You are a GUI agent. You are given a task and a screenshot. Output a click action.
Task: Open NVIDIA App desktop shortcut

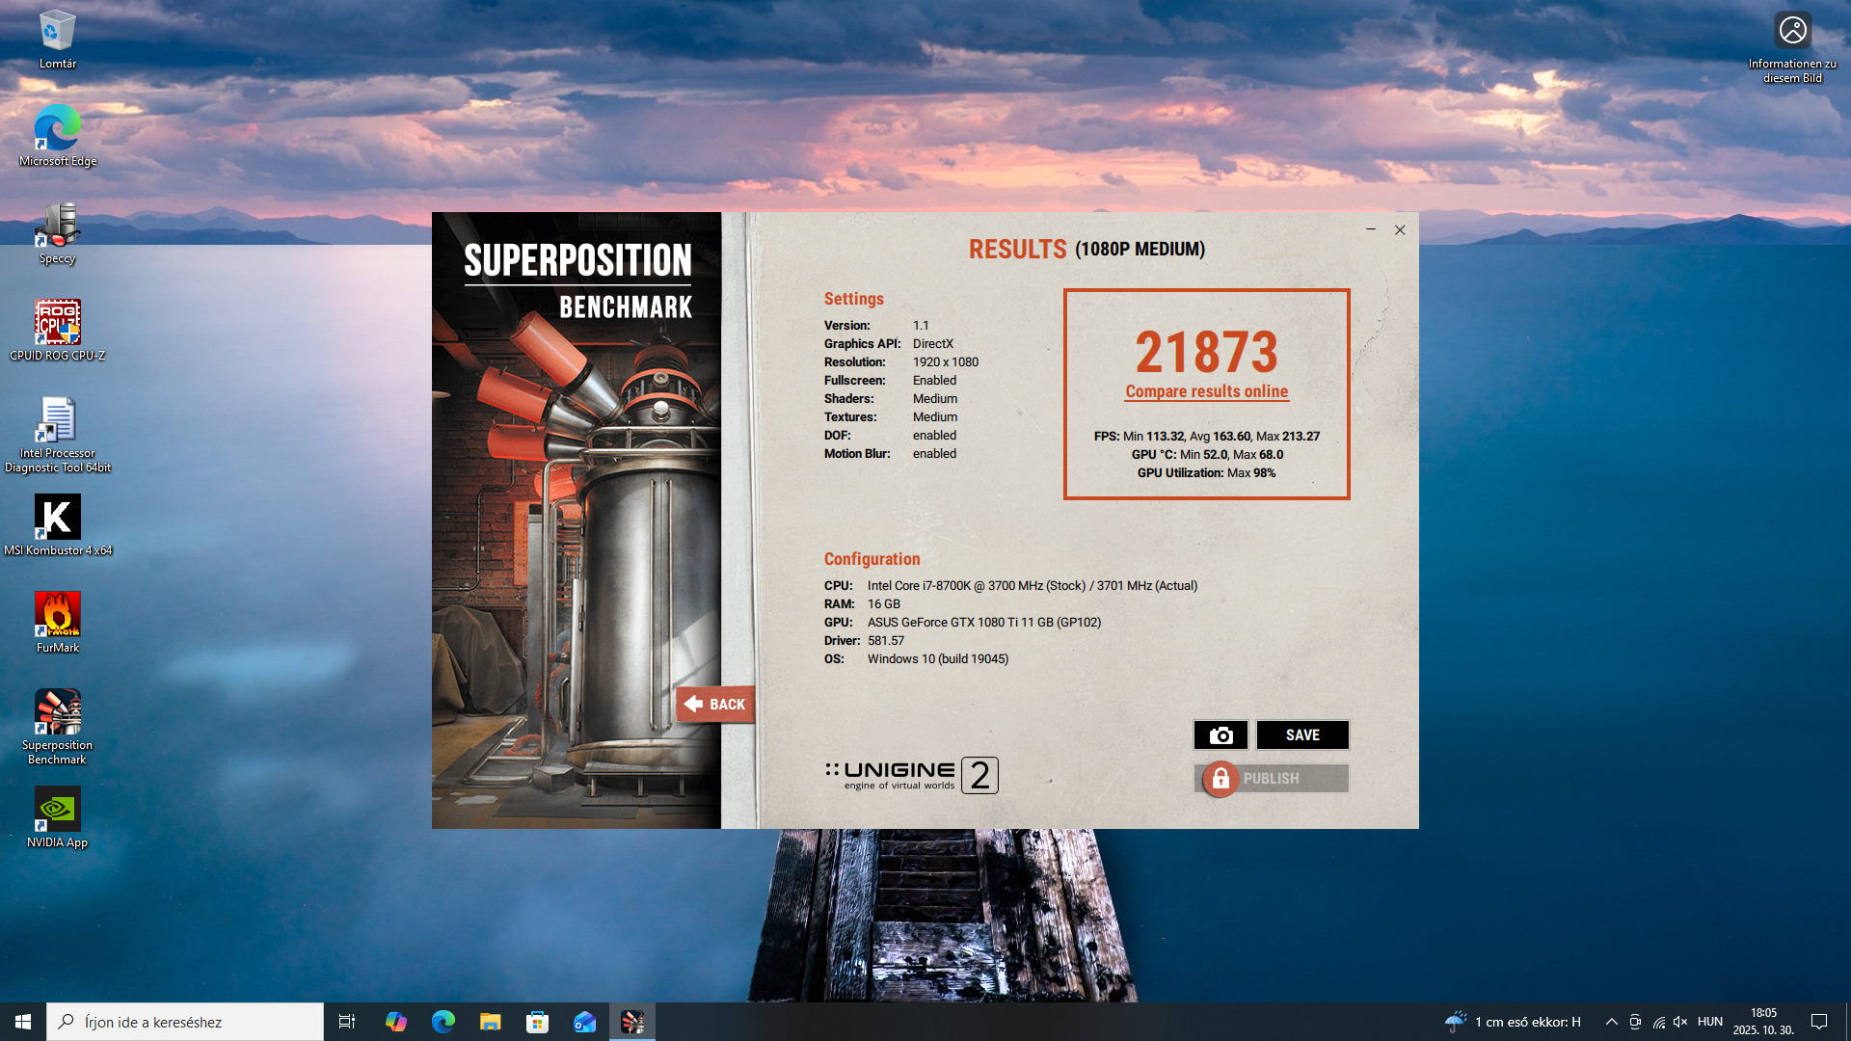coord(58,811)
